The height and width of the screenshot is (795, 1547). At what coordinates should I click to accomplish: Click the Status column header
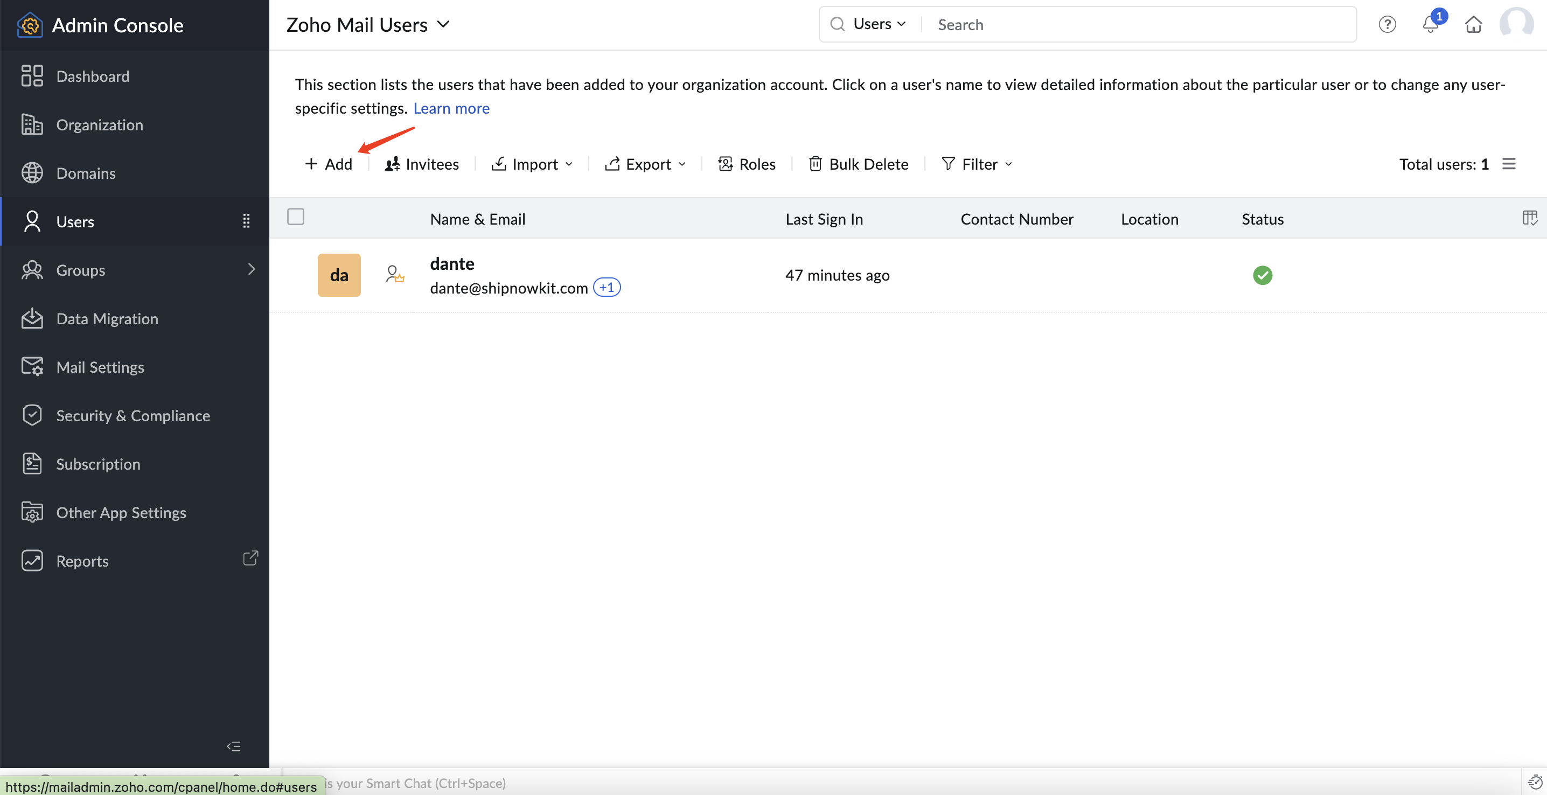click(1263, 219)
